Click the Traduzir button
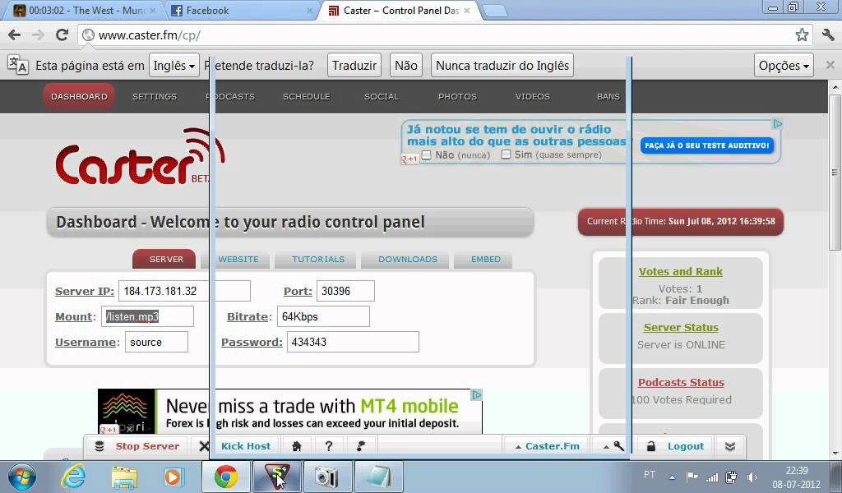The width and height of the screenshot is (842, 493). [354, 66]
